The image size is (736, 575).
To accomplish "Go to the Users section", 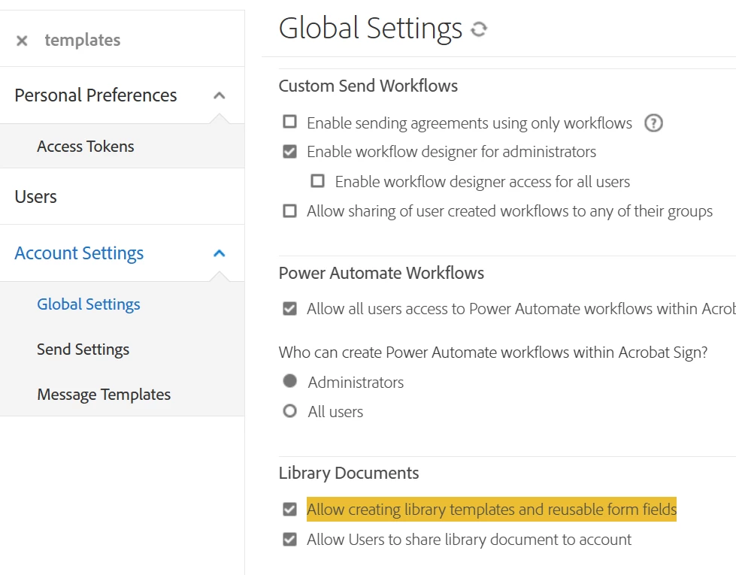I will 36,197.
